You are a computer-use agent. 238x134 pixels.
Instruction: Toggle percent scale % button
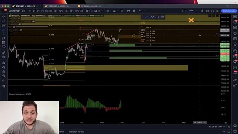click(x=229, y=127)
